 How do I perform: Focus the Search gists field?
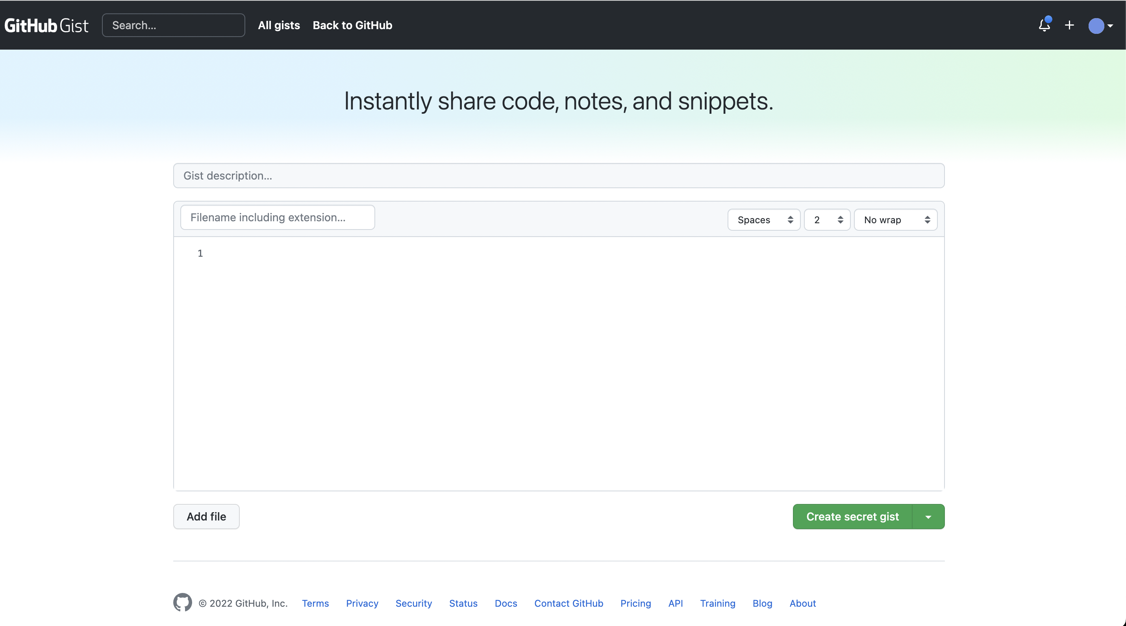(x=174, y=25)
